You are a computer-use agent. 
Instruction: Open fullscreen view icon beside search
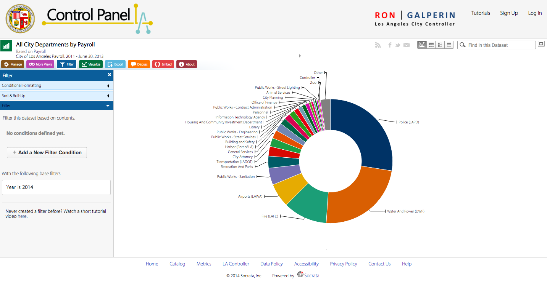[x=541, y=44]
